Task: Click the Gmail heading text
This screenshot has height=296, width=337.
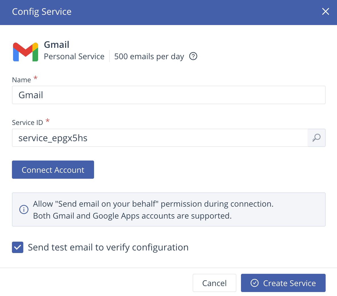Action: tap(57, 44)
